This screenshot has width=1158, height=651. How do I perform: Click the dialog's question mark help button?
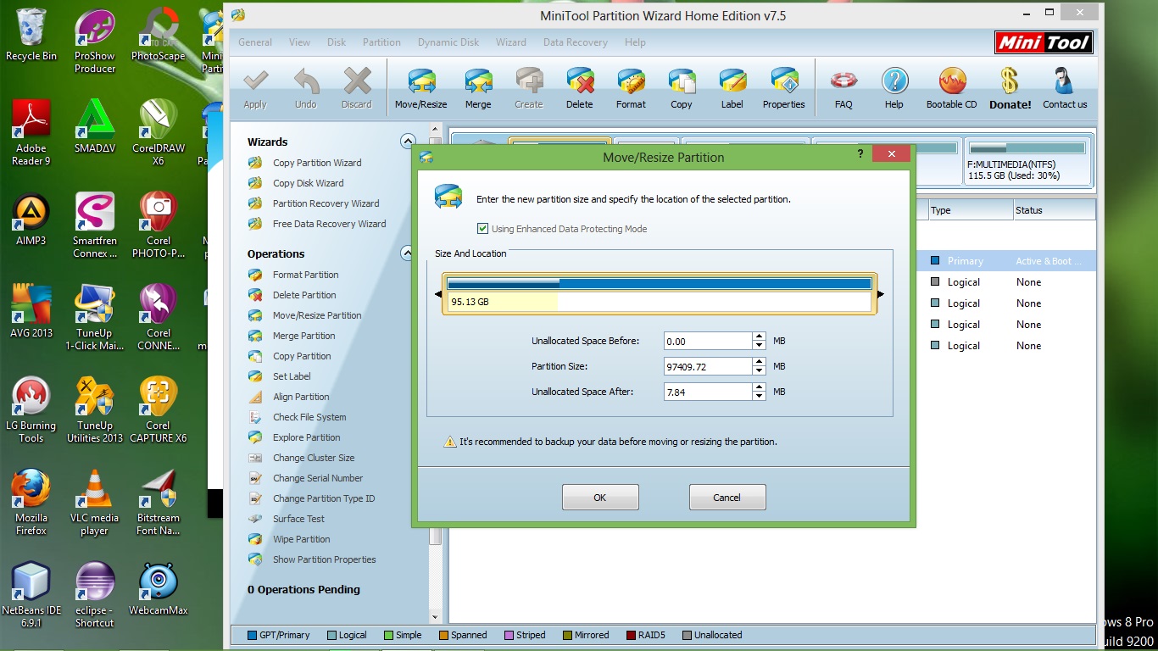pos(860,153)
